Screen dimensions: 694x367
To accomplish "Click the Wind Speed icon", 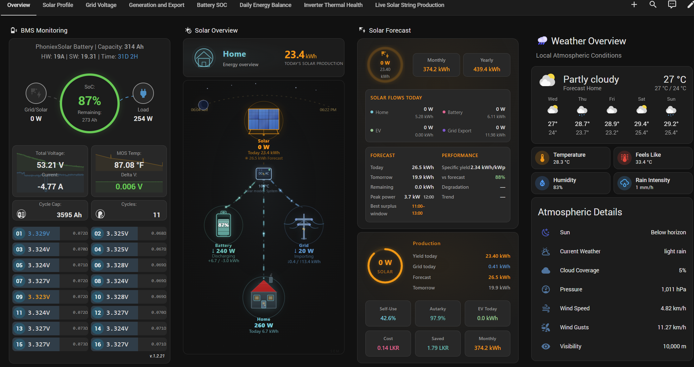I will click(x=546, y=308).
